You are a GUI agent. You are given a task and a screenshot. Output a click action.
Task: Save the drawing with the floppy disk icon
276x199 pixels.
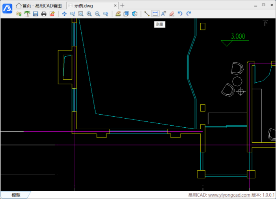coord(35,14)
